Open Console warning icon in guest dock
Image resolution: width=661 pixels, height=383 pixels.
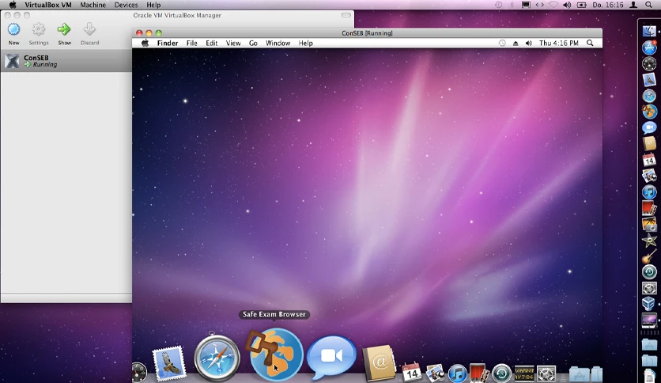(x=524, y=374)
